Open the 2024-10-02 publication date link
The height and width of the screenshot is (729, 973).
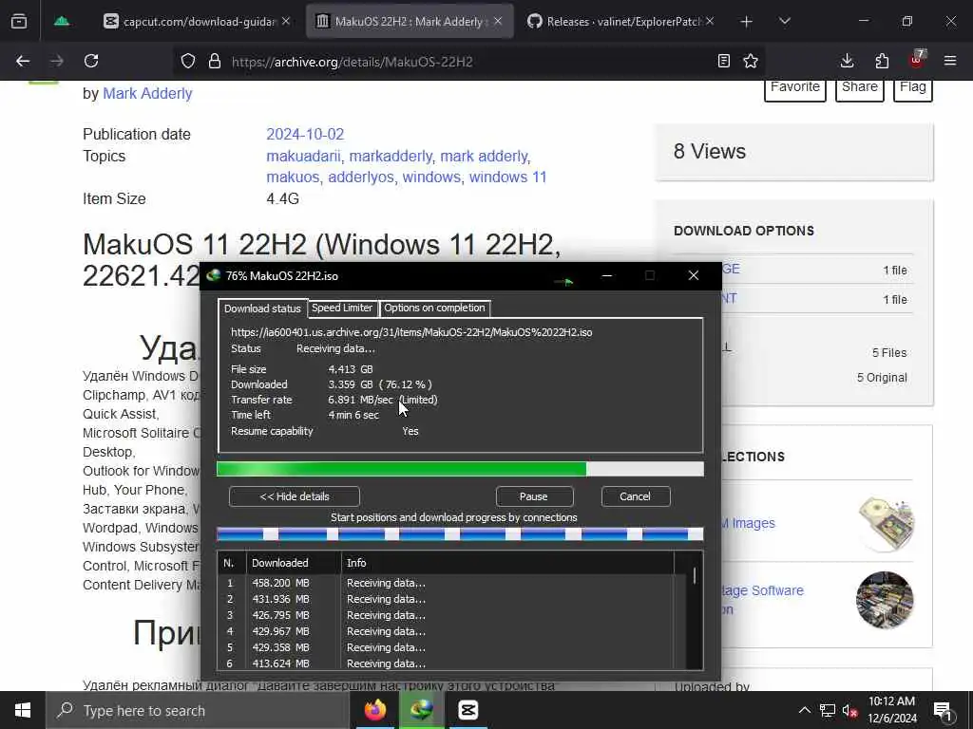pyautogui.click(x=305, y=135)
